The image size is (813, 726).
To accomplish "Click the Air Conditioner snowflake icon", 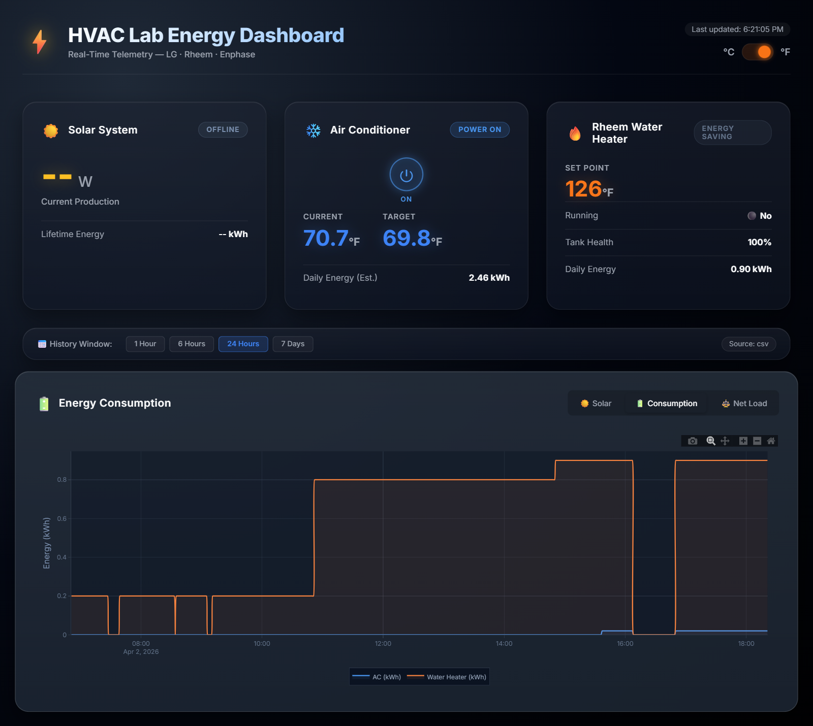I will coord(314,130).
